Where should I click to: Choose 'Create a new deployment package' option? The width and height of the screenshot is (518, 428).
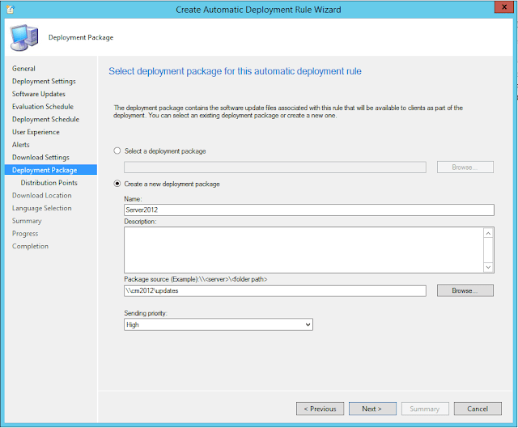[x=118, y=184]
